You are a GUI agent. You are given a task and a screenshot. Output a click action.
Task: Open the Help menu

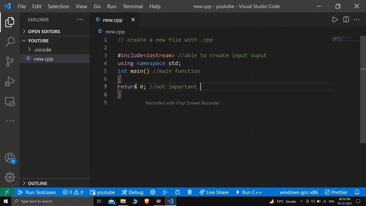[x=155, y=6]
